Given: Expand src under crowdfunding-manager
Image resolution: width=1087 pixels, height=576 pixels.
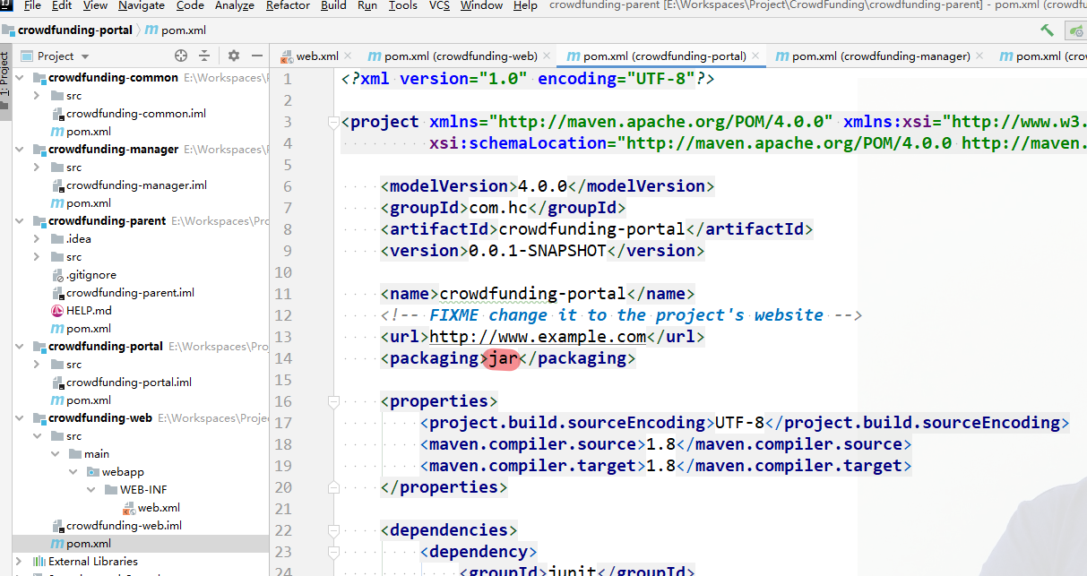Looking at the screenshot, I should coord(36,168).
